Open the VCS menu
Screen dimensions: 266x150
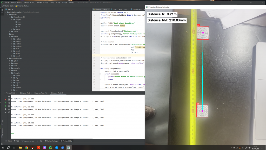(x=58, y=2)
